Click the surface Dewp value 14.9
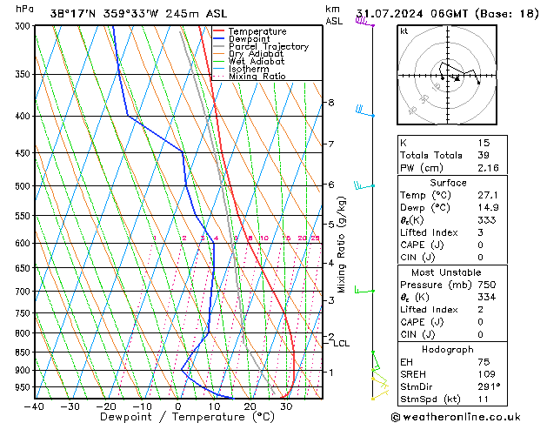Image resolution: width=547 pixels, height=423 pixels. 488,208
